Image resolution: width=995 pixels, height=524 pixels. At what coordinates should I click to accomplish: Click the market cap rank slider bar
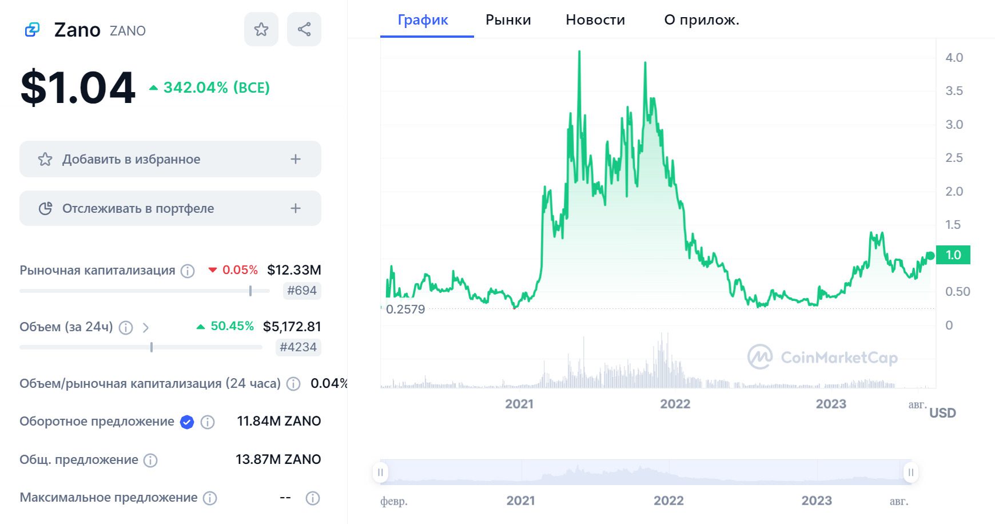coord(145,291)
